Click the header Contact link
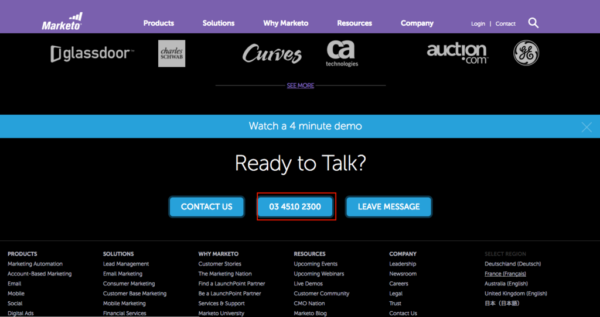Screen dimensions: 600x317 (x=506, y=23)
